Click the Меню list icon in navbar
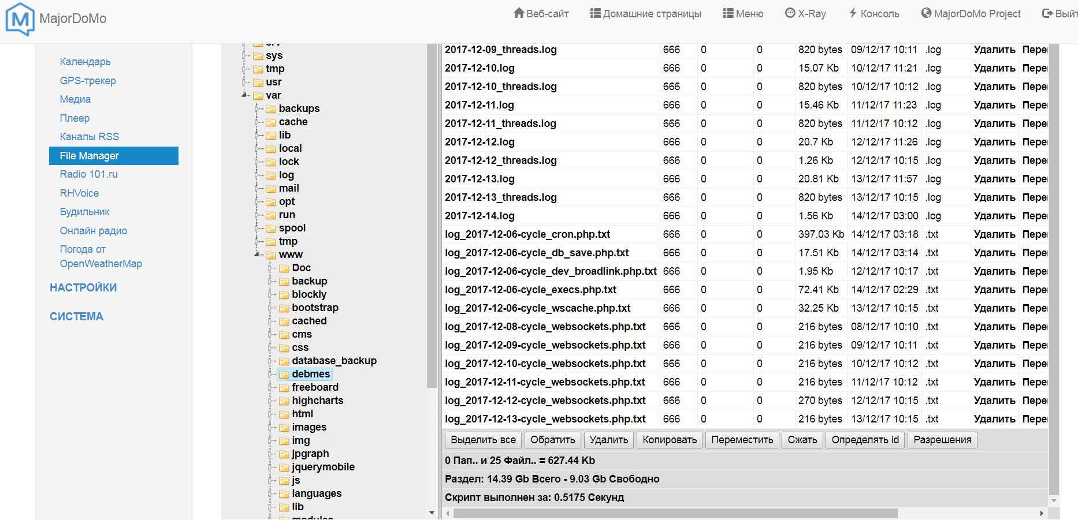The width and height of the screenshot is (1078, 520). point(728,13)
